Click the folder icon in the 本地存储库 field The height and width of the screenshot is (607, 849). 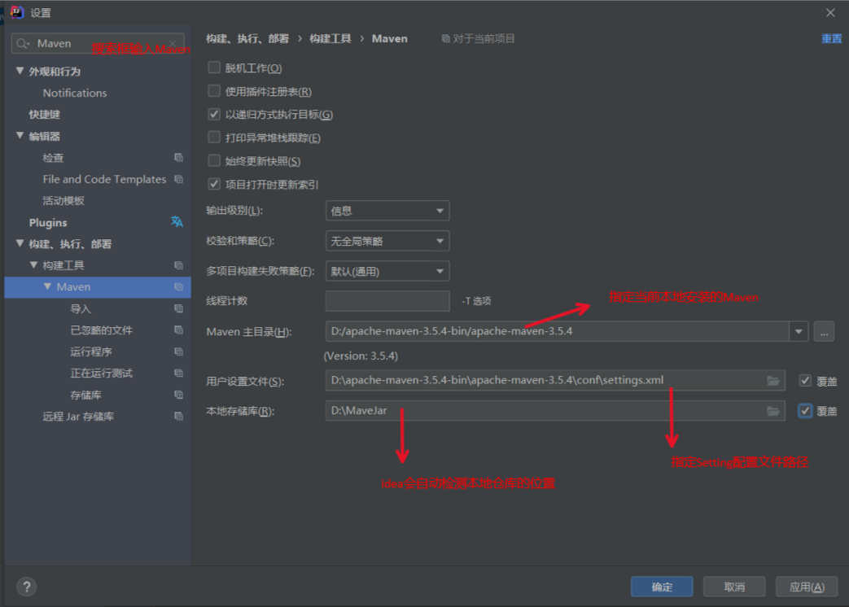click(773, 411)
